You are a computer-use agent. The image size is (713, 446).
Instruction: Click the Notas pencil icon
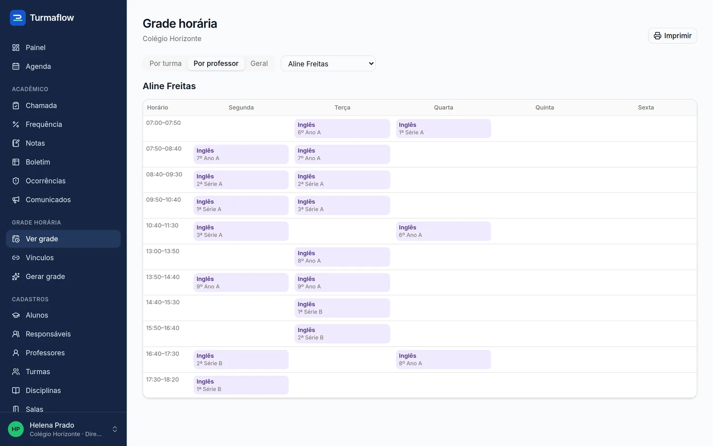16,143
